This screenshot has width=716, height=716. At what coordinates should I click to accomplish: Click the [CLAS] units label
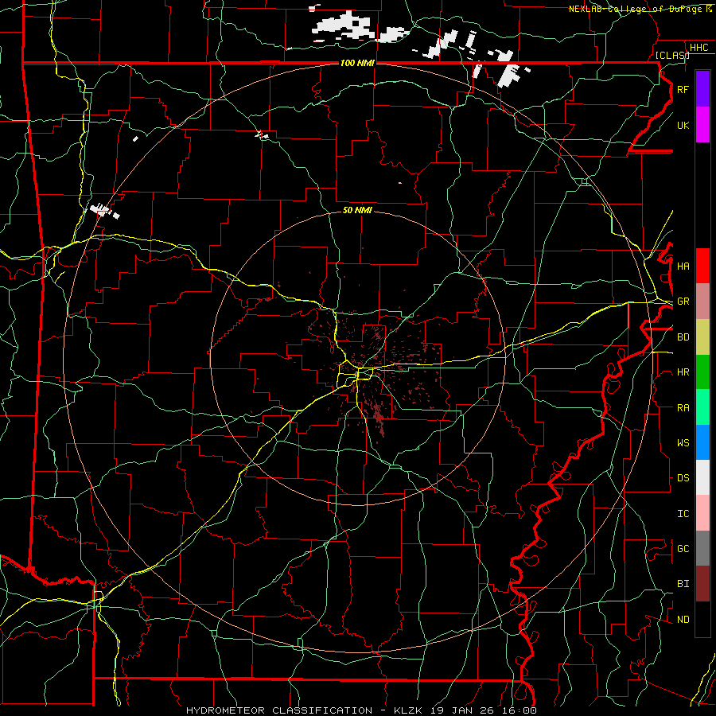click(672, 55)
